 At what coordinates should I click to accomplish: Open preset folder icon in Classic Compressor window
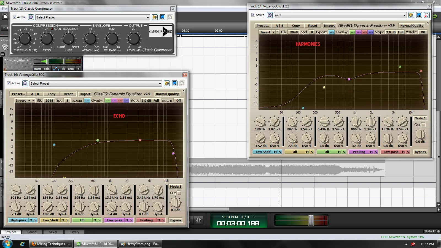pos(155,17)
